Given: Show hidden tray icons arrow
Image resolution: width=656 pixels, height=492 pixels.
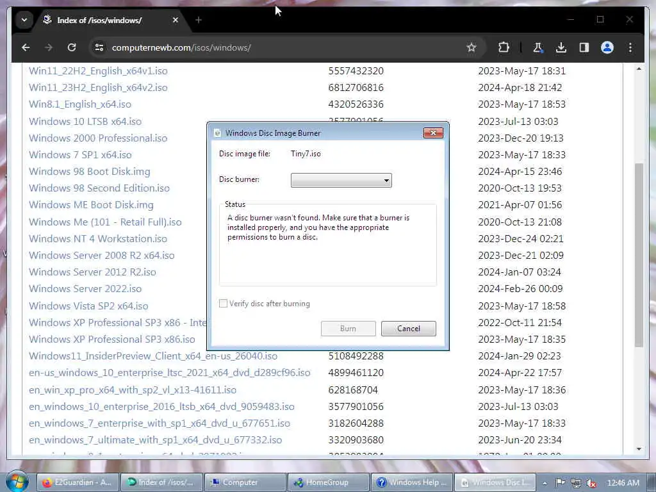Looking at the screenshot, I should click(x=545, y=483).
